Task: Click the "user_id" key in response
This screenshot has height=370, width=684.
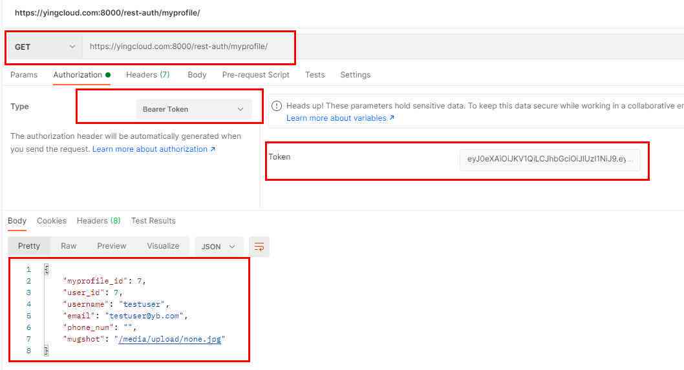Action: click(x=84, y=293)
